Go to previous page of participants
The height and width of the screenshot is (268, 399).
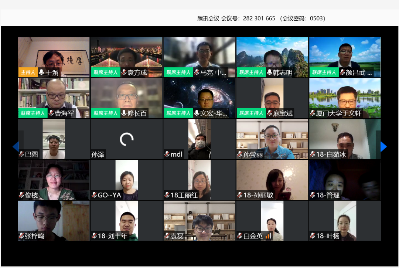(16, 147)
